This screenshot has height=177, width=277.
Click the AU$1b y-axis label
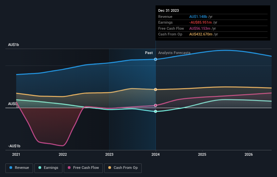13,45
